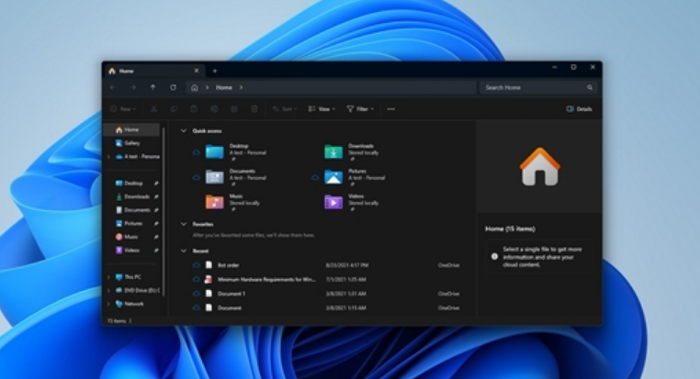700x379 pixels.
Task: Expand This PC in the navigation pane
Action: pyautogui.click(x=108, y=277)
